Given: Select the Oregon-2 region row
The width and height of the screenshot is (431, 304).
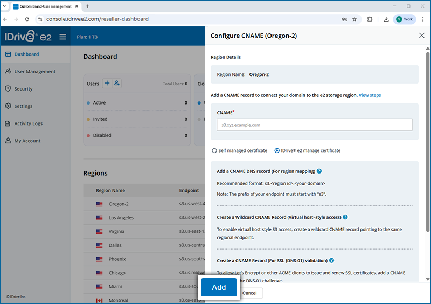Looking at the screenshot, I should point(144,204).
